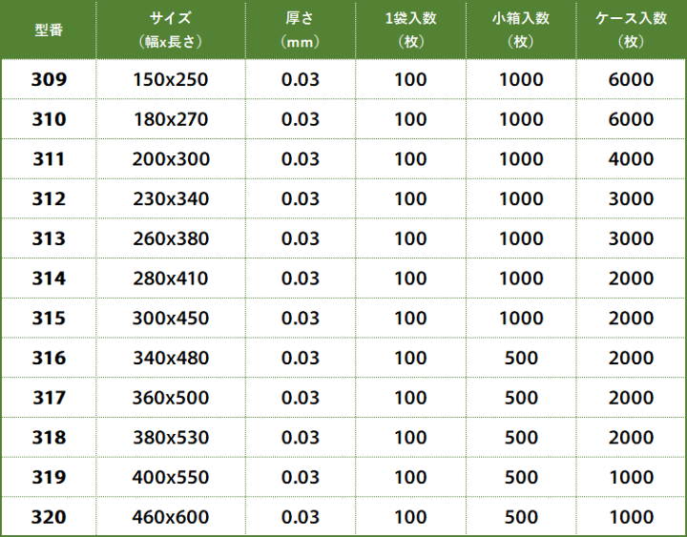
Task: Click size cell 400x550
Action: pyautogui.click(x=171, y=477)
